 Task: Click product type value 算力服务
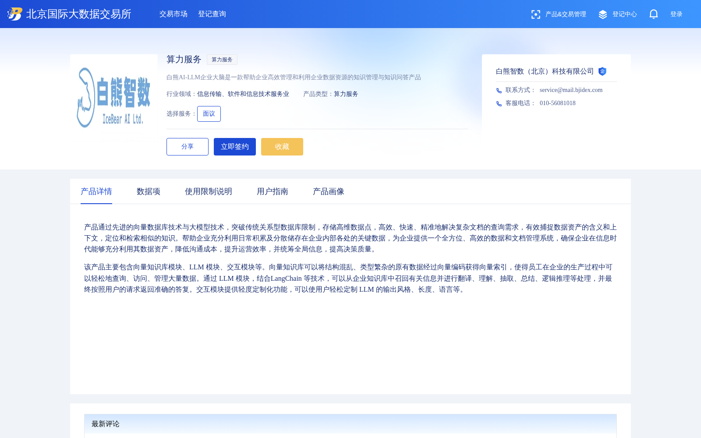[x=346, y=94]
